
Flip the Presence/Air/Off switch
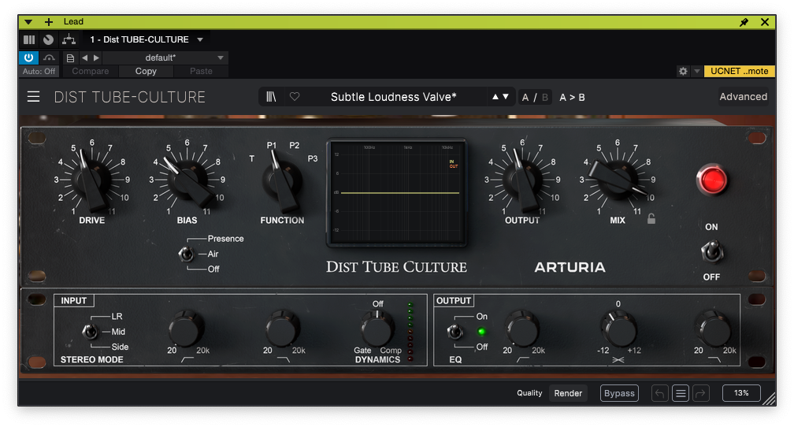tap(186, 254)
